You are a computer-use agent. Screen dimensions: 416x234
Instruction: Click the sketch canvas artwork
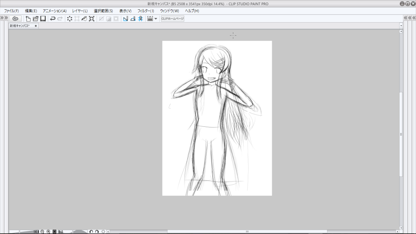click(x=217, y=118)
